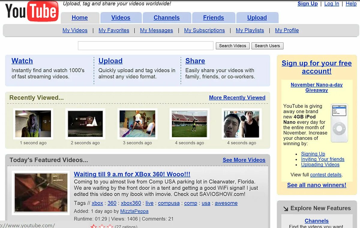This screenshot has height=228, width=360.
Task: Open Waiting till 9 a.m for XBox 360 title
Action: click(x=132, y=174)
